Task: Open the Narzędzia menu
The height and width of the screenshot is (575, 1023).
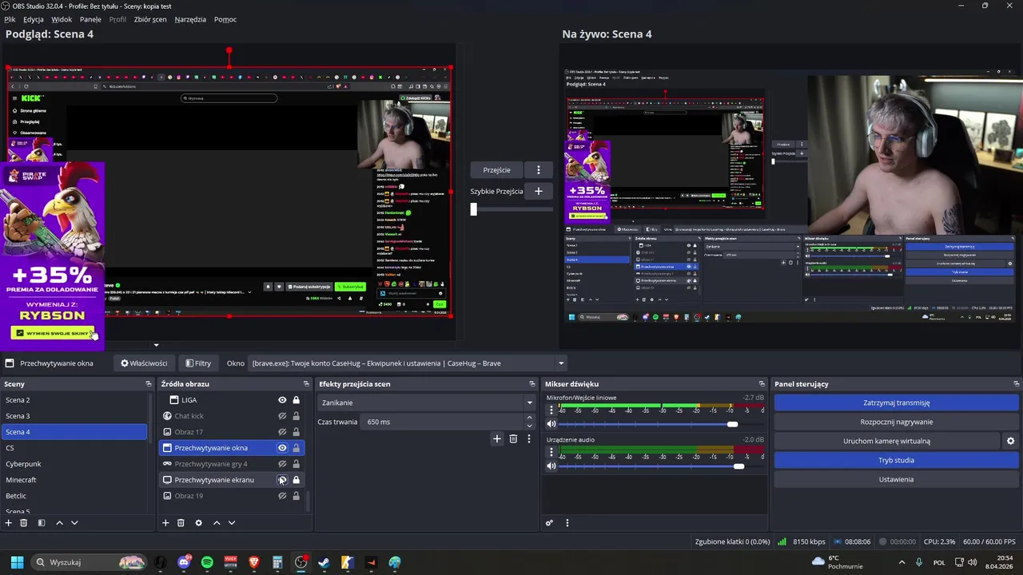Action: tap(190, 19)
